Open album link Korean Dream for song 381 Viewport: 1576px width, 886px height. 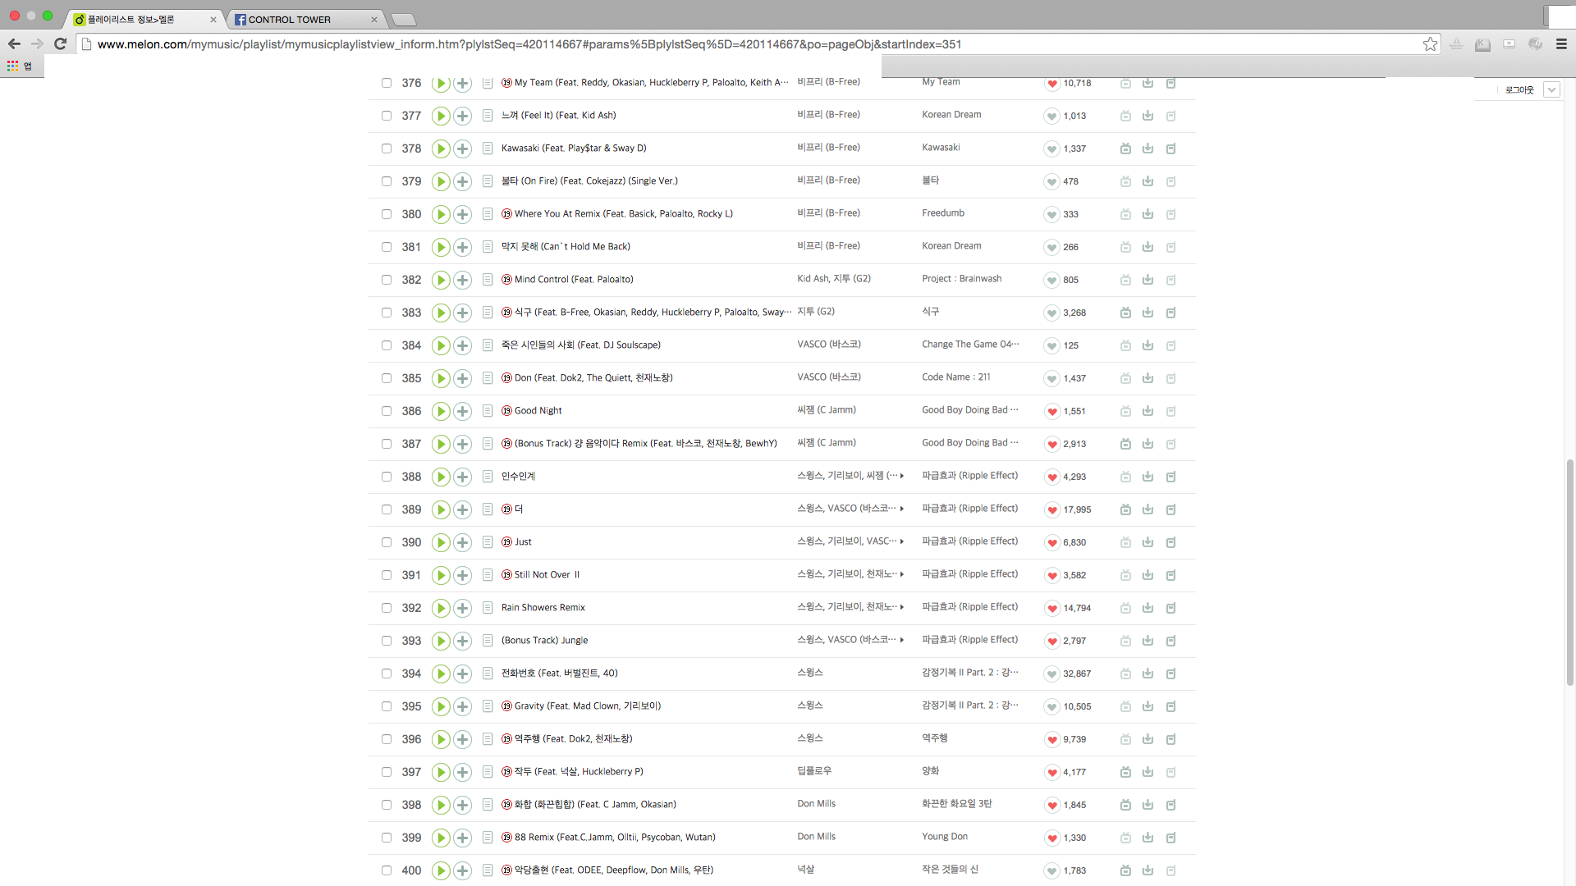click(x=951, y=246)
